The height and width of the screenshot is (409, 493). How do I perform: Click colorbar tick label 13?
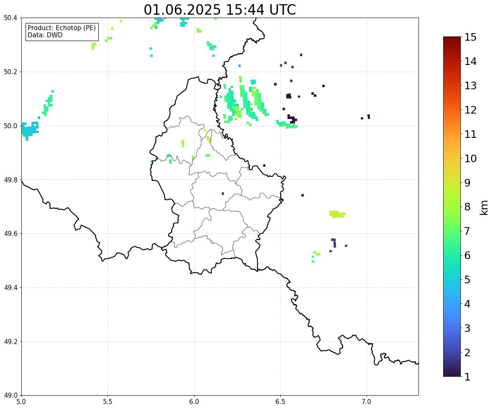pyautogui.click(x=470, y=85)
